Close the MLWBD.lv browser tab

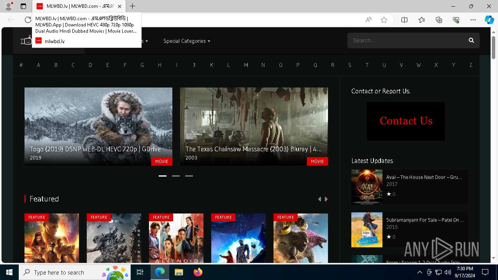pos(119,6)
